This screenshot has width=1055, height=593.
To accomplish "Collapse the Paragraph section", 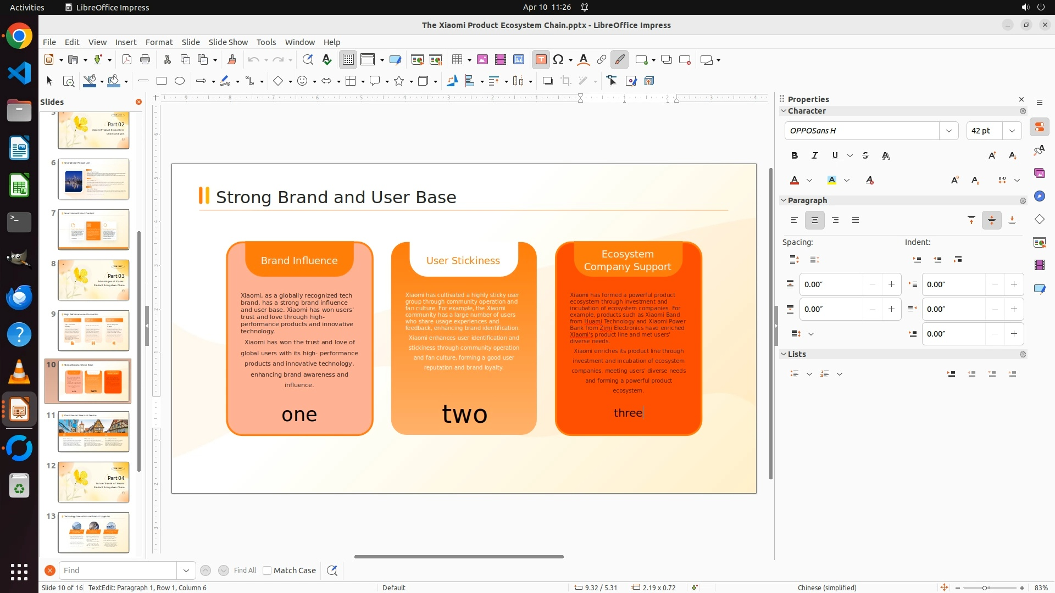I will 784,200.
